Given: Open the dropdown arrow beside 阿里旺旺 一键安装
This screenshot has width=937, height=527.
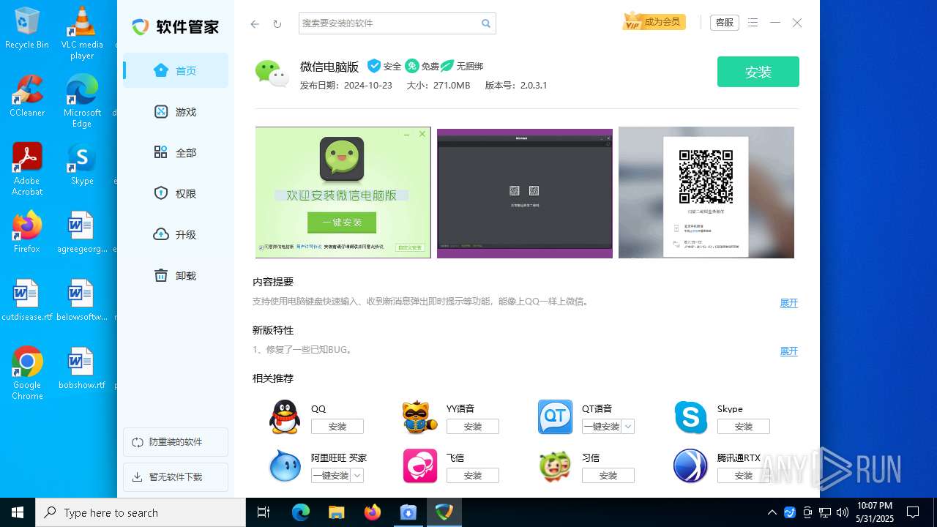Looking at the screenshot, I should [x=357, y=475].
